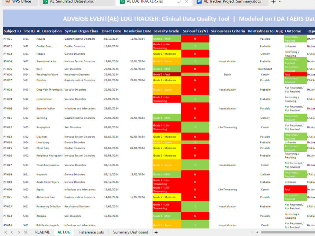Open the README sheet
The width and height of the screenshot is (315, 236).
(x=43, y=232)
